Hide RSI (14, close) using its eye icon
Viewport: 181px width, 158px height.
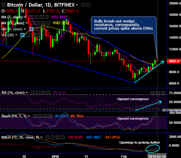(x=33, y=93)
